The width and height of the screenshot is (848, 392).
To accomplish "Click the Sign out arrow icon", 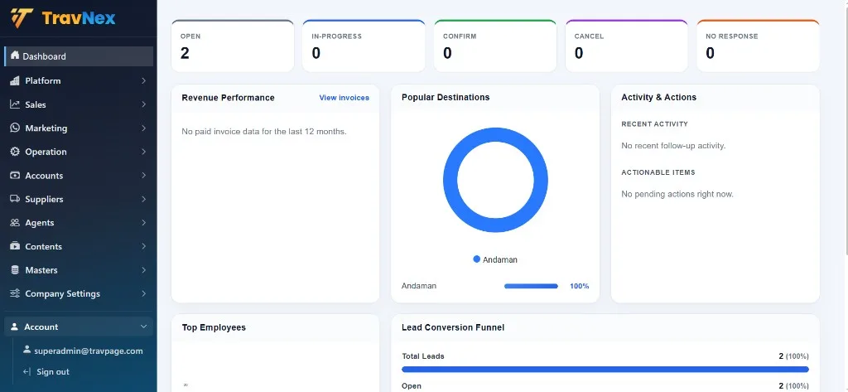I will 26,371.
